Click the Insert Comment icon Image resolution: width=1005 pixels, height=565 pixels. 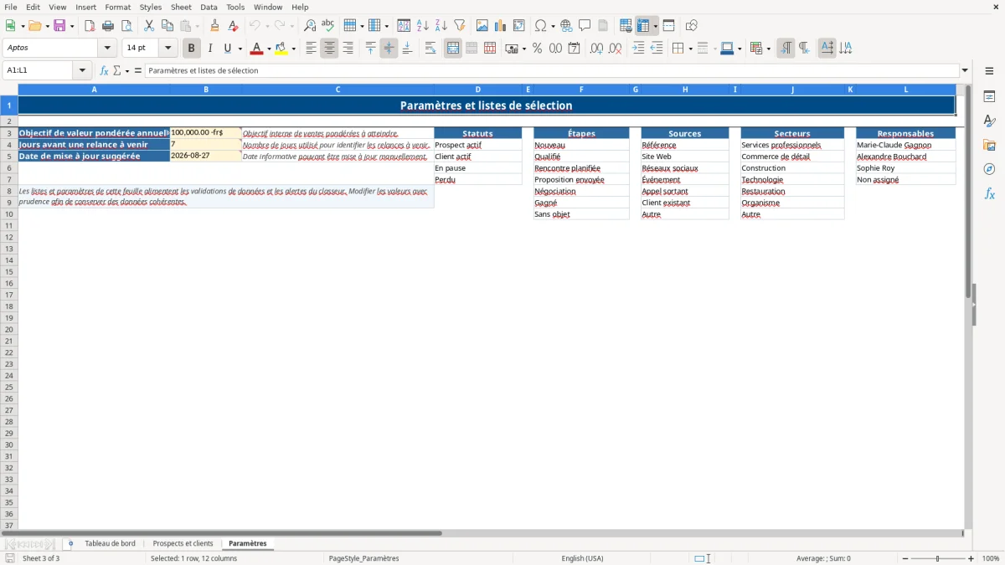tap(585, 26)
